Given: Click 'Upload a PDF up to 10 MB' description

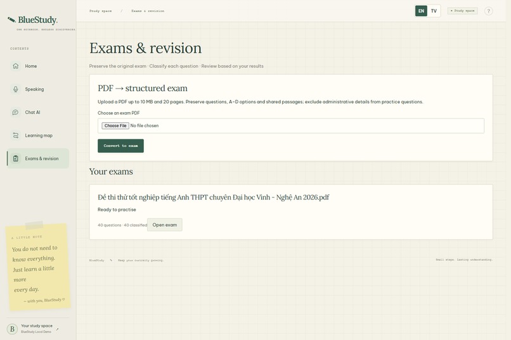Looking at the screenshot, I should pos(261,102).
